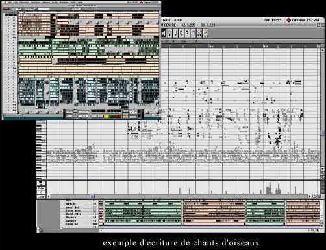Click the piano keyboard beside the note grid
This screenshot has height=250, width=326.
tap(42, 150)
